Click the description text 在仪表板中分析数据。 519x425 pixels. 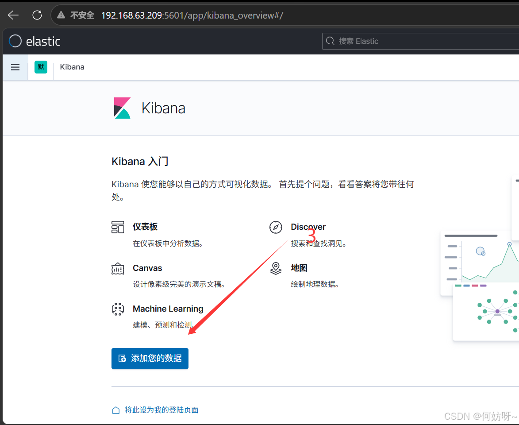[168, 243]
